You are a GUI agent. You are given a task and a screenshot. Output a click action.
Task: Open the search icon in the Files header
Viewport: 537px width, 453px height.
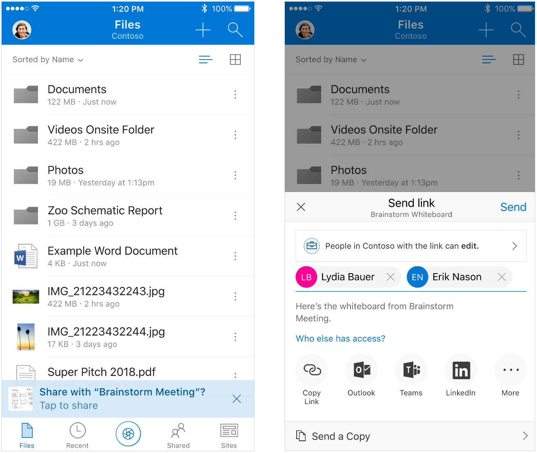click(x=235, y=30)
